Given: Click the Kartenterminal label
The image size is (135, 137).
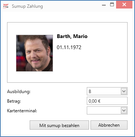Looking at the screenshot, I should point(22,111).
